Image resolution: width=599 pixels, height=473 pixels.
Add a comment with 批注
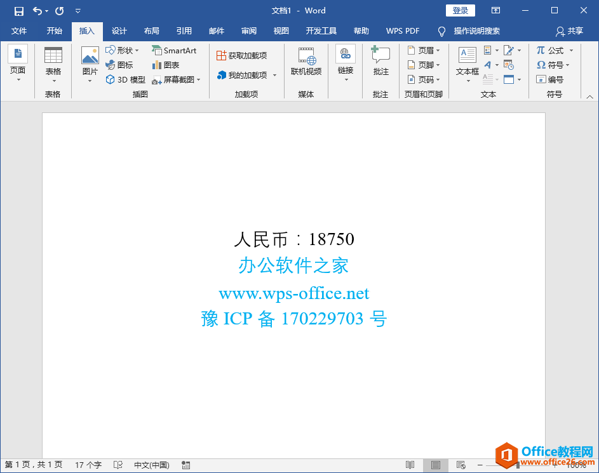click(380, 61)
